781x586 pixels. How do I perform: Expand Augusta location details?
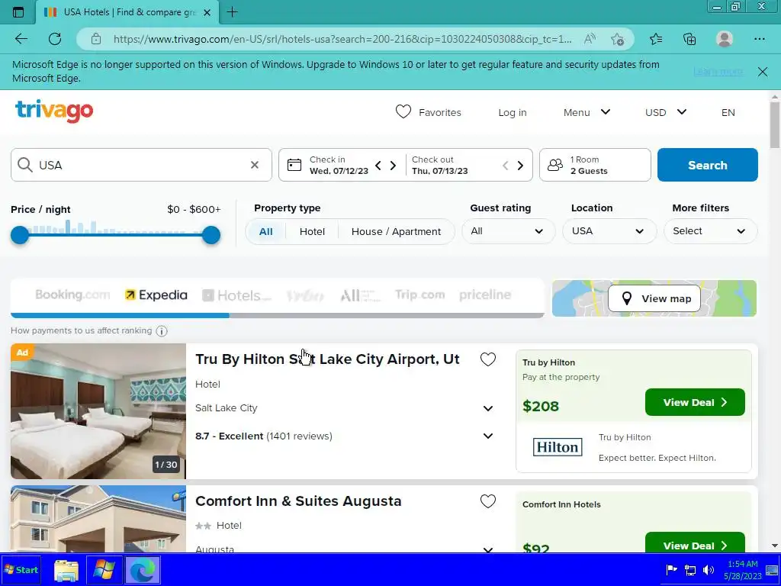(x=487, y=549)
